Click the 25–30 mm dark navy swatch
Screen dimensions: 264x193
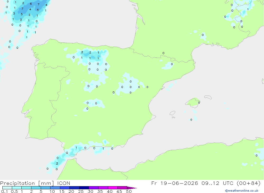coord(84,188)
